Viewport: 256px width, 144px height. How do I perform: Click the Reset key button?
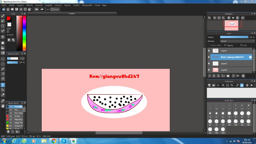(55, 9)
